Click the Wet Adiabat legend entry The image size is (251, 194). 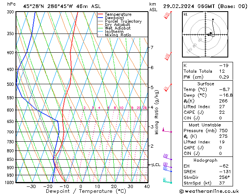point(118,28)
